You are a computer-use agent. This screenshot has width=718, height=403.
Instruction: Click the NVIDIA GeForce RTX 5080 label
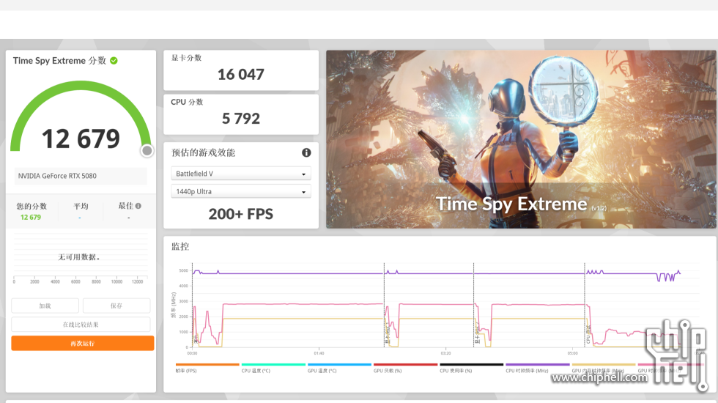[57, 176]
